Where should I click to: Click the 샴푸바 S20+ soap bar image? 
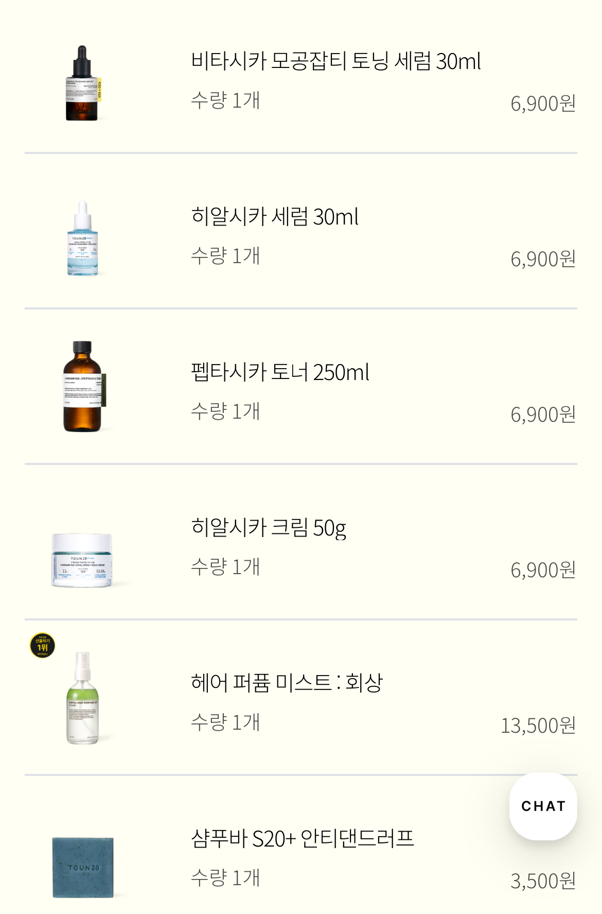[83, 868]
